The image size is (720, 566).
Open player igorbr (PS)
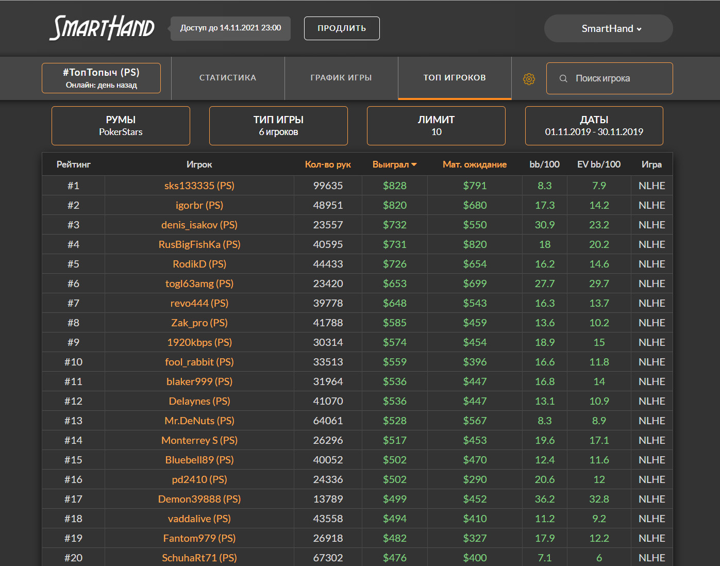[199, 205]
